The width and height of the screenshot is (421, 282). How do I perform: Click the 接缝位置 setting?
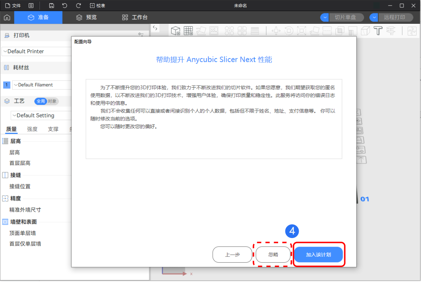20,186
